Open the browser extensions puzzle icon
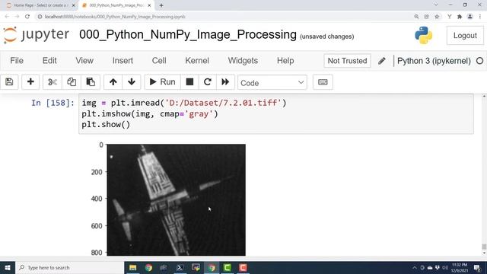 pyautogui.click(x=460, y=17)
